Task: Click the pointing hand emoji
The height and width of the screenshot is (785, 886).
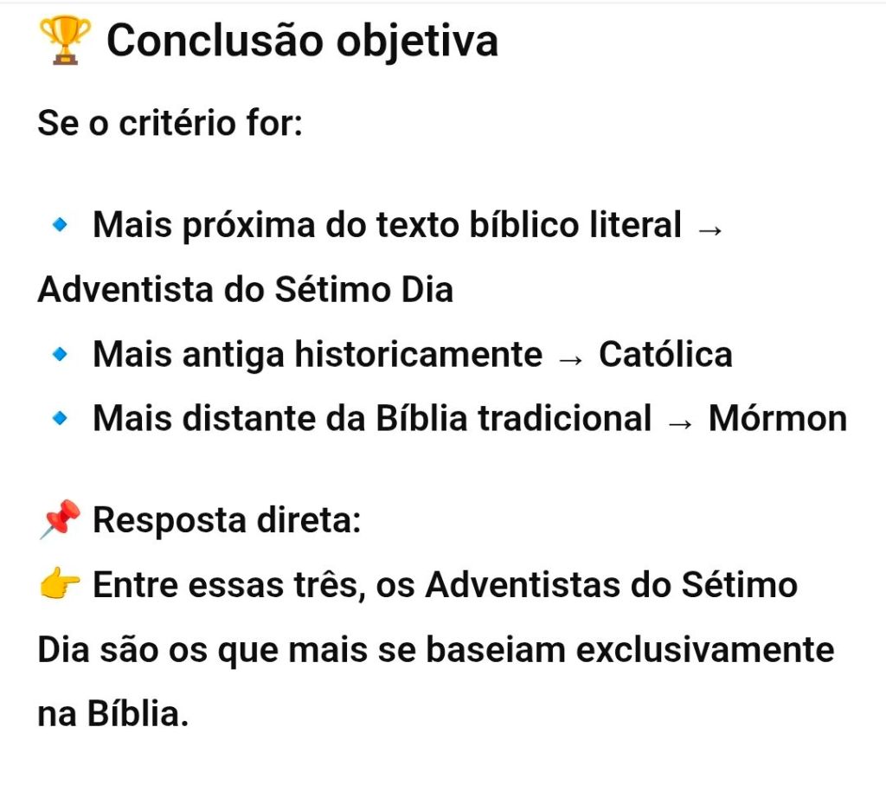Action: coord(60,586)
